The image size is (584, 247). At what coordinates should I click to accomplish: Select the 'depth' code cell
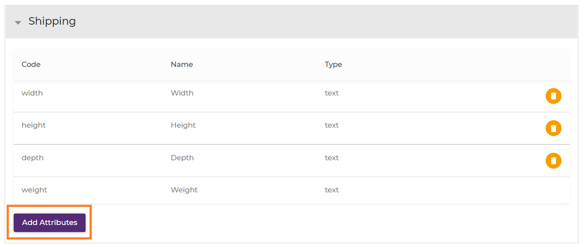(x=33, y=158)
